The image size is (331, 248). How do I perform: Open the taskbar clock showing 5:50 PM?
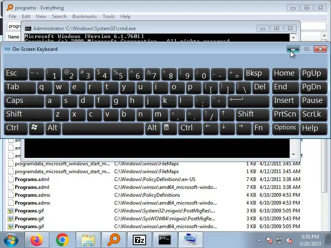[x=310, y=240]
